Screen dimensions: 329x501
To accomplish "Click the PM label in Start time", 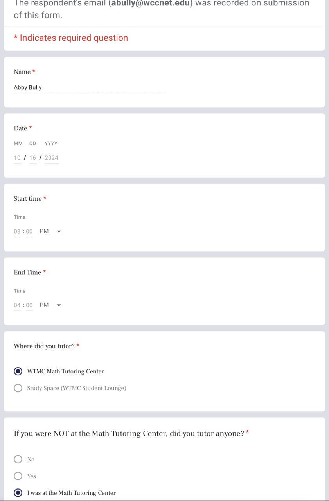I will (x=44, y=231).
